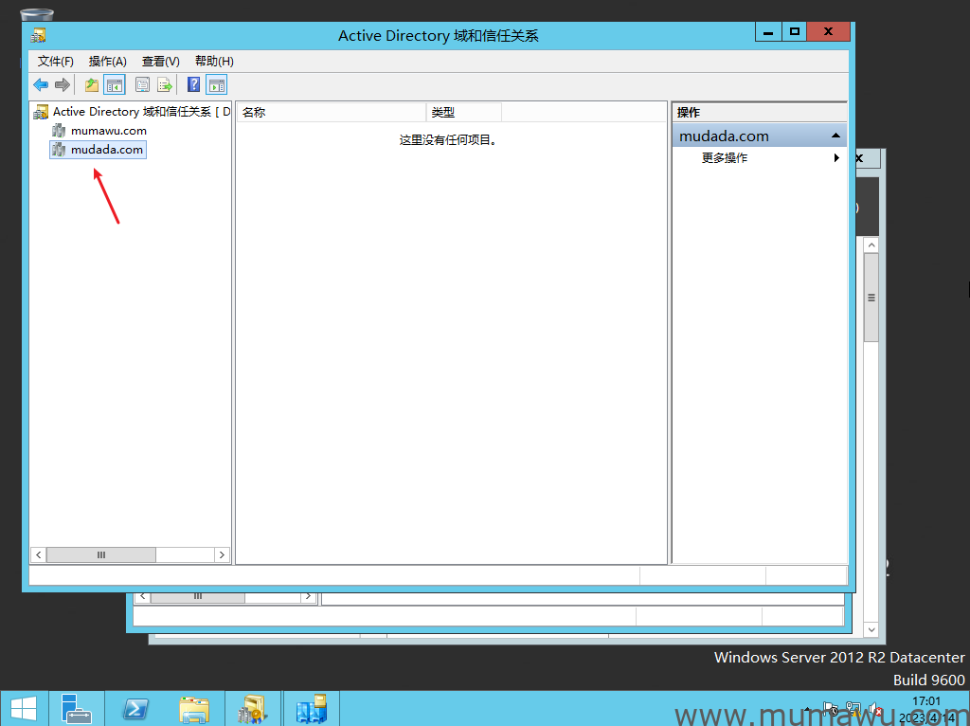This screenshot has height=726, width=970.
Task: Open File Explorer from the taskbar
Action: 194,708
